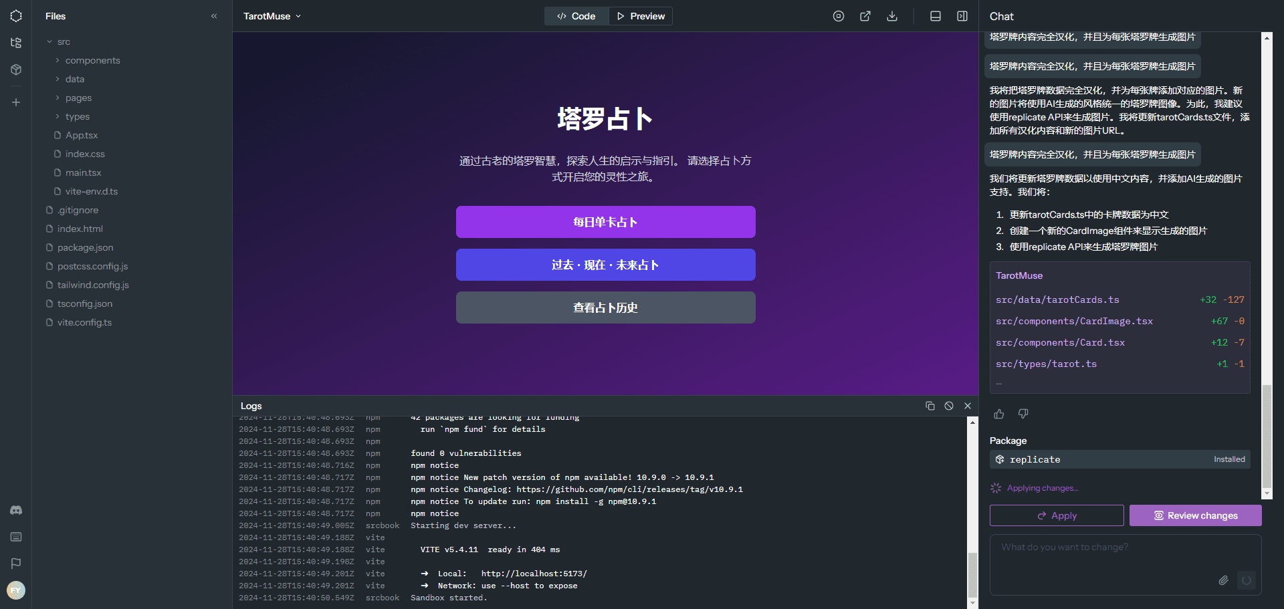
Task: Click the Apply button
Action: tap(1057, 515)
